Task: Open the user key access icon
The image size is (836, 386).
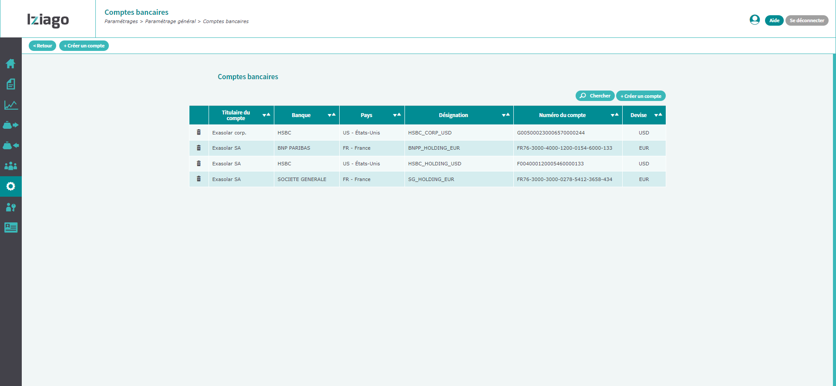Action: pos(10,207)
